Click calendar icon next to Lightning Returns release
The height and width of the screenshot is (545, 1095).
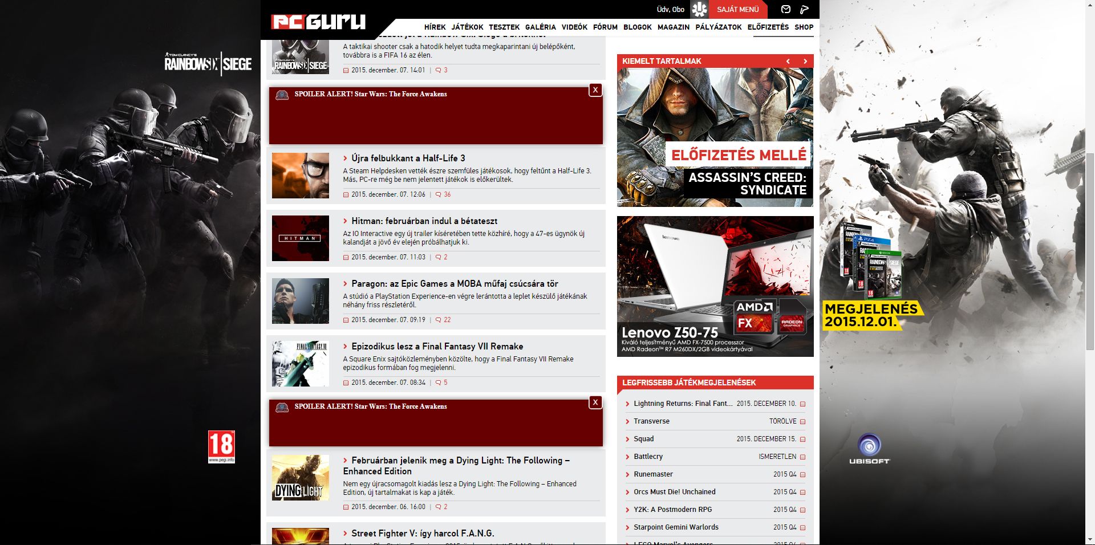802,404
